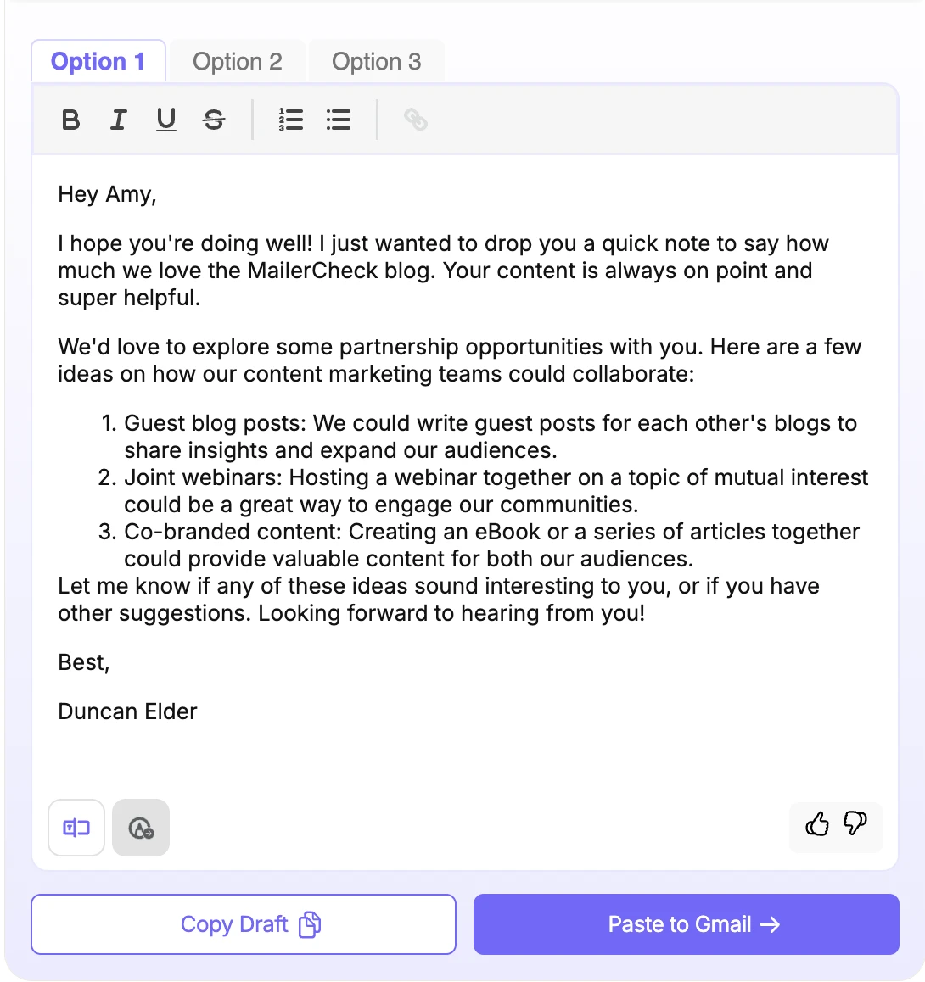Click the Copy Draft button
Screen dimensions: 925x982
244,924
